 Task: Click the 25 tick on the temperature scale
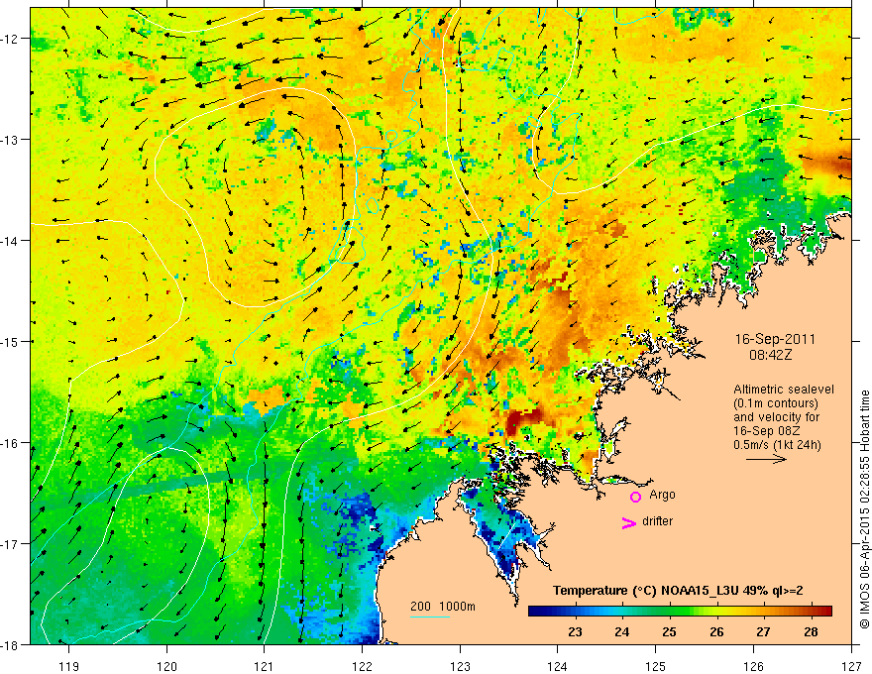pyautogui.click(x=669, y=631)
